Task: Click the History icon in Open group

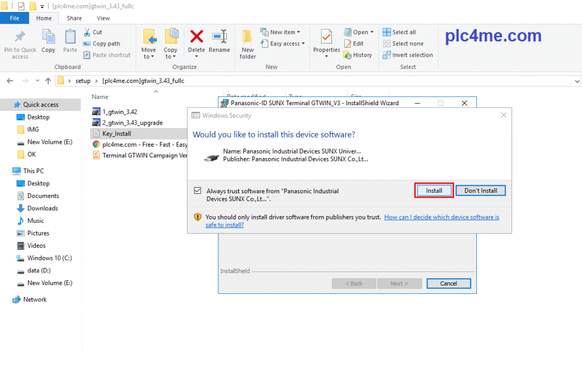Action: coord(347,55)
